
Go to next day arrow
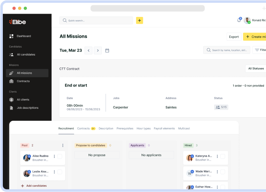coord(97,50)
